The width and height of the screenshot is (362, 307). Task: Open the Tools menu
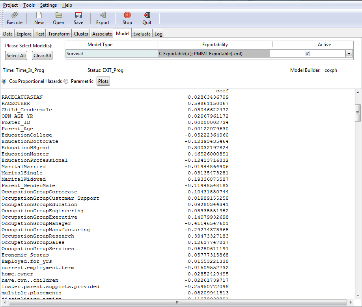(x=29, y=5)
